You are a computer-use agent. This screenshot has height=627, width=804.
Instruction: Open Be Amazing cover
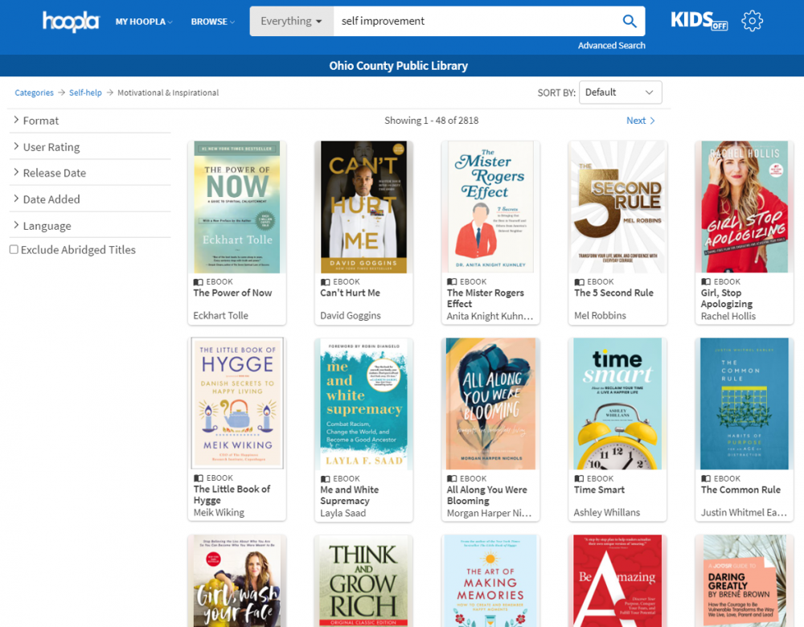tap(617, 581)
